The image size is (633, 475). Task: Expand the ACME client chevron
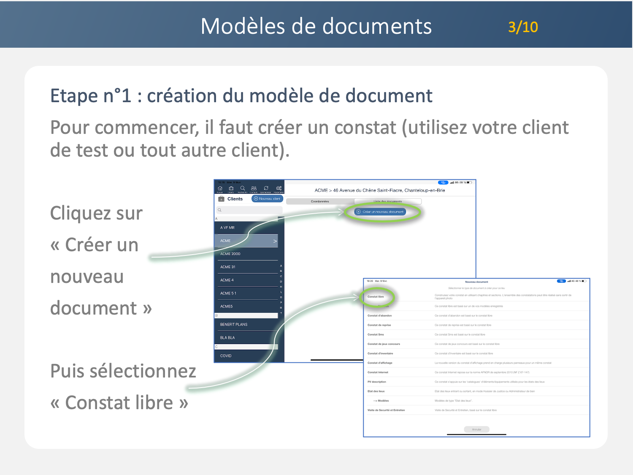275,241
